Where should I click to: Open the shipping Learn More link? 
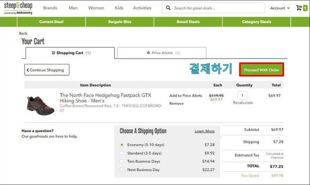205,131
